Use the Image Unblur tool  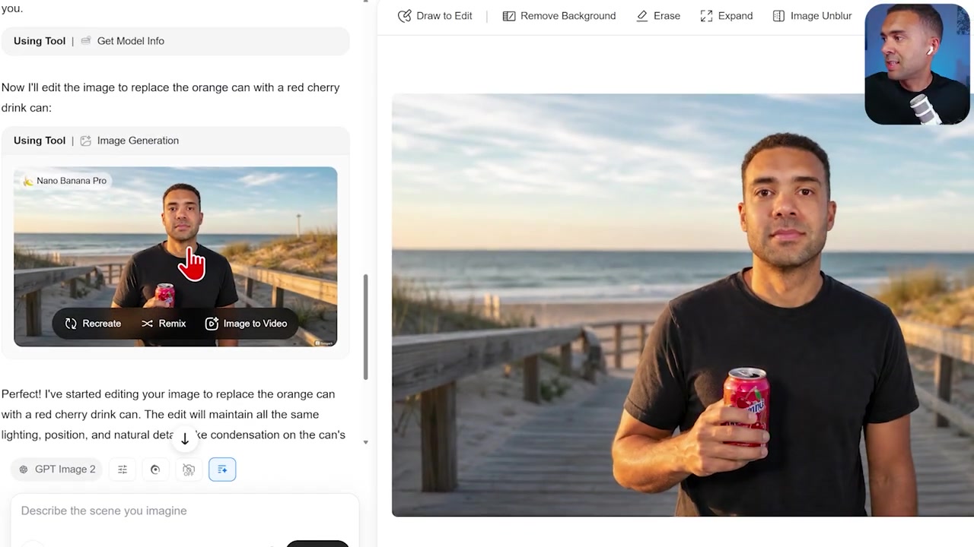(812, 16)
